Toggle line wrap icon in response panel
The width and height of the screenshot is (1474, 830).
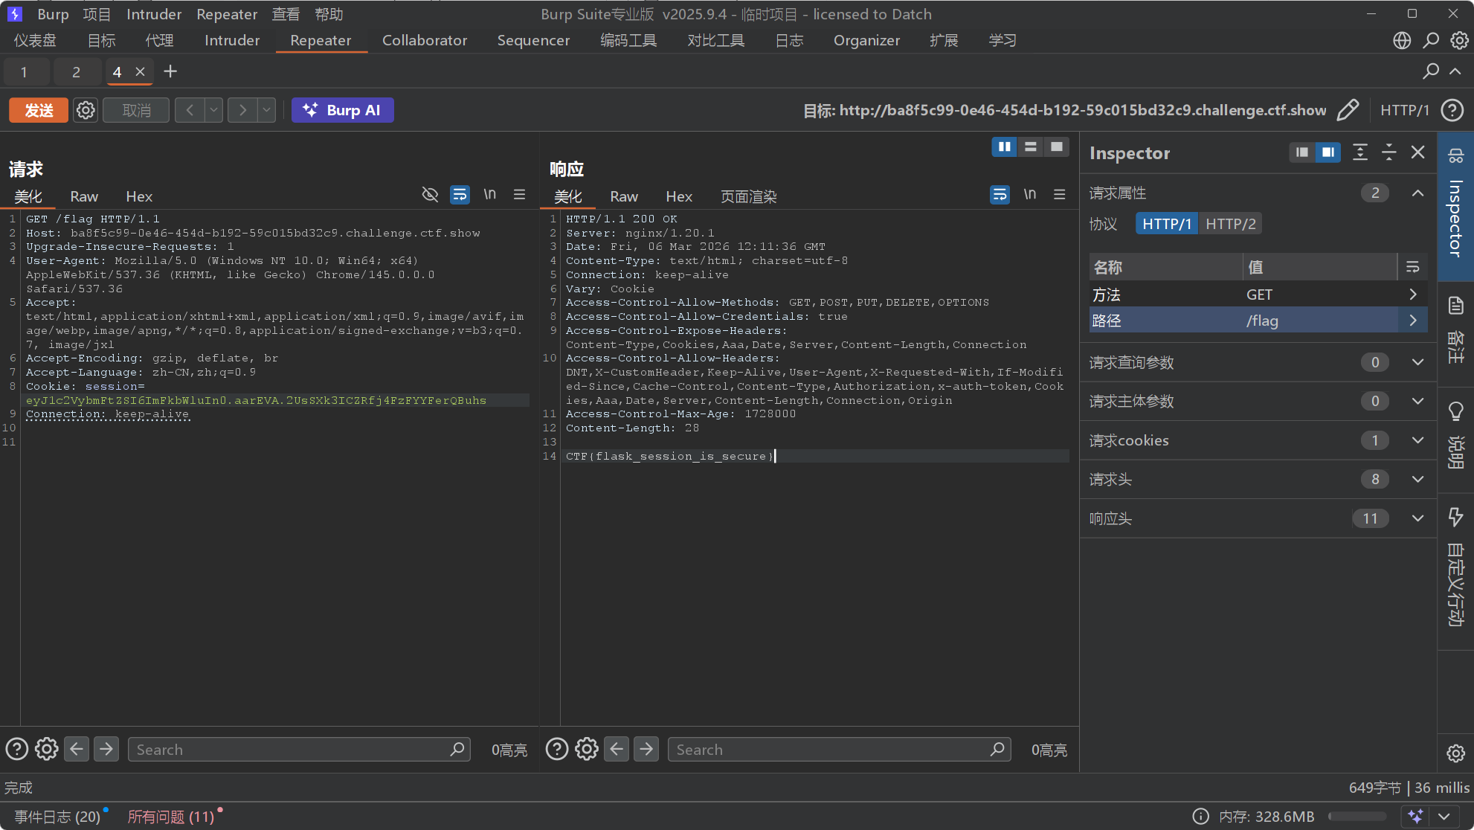point(1000,195)
